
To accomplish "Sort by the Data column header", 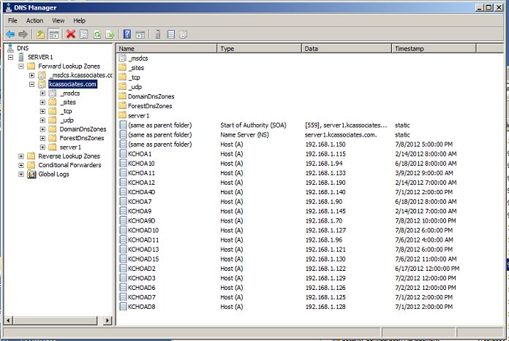I will [x=347, y=49].
